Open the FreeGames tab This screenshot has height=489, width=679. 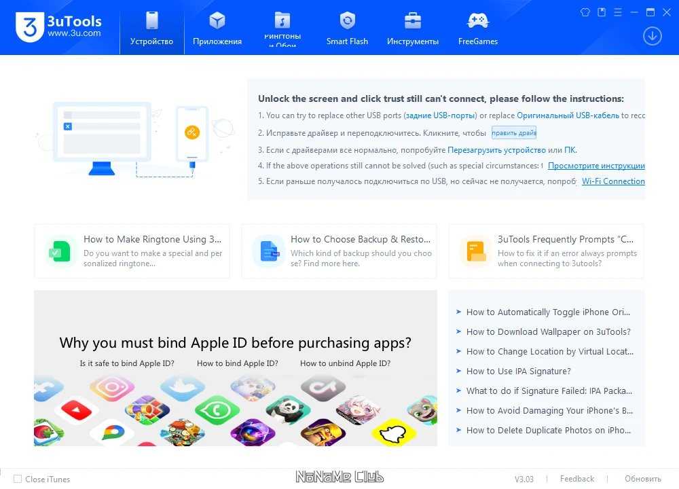pyautogui.click(x=477, y=28)
